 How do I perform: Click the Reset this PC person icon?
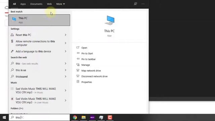click(12, 35)
